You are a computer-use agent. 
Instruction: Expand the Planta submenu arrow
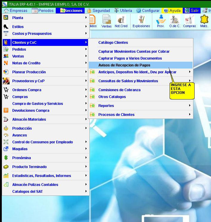pos(86,18)
